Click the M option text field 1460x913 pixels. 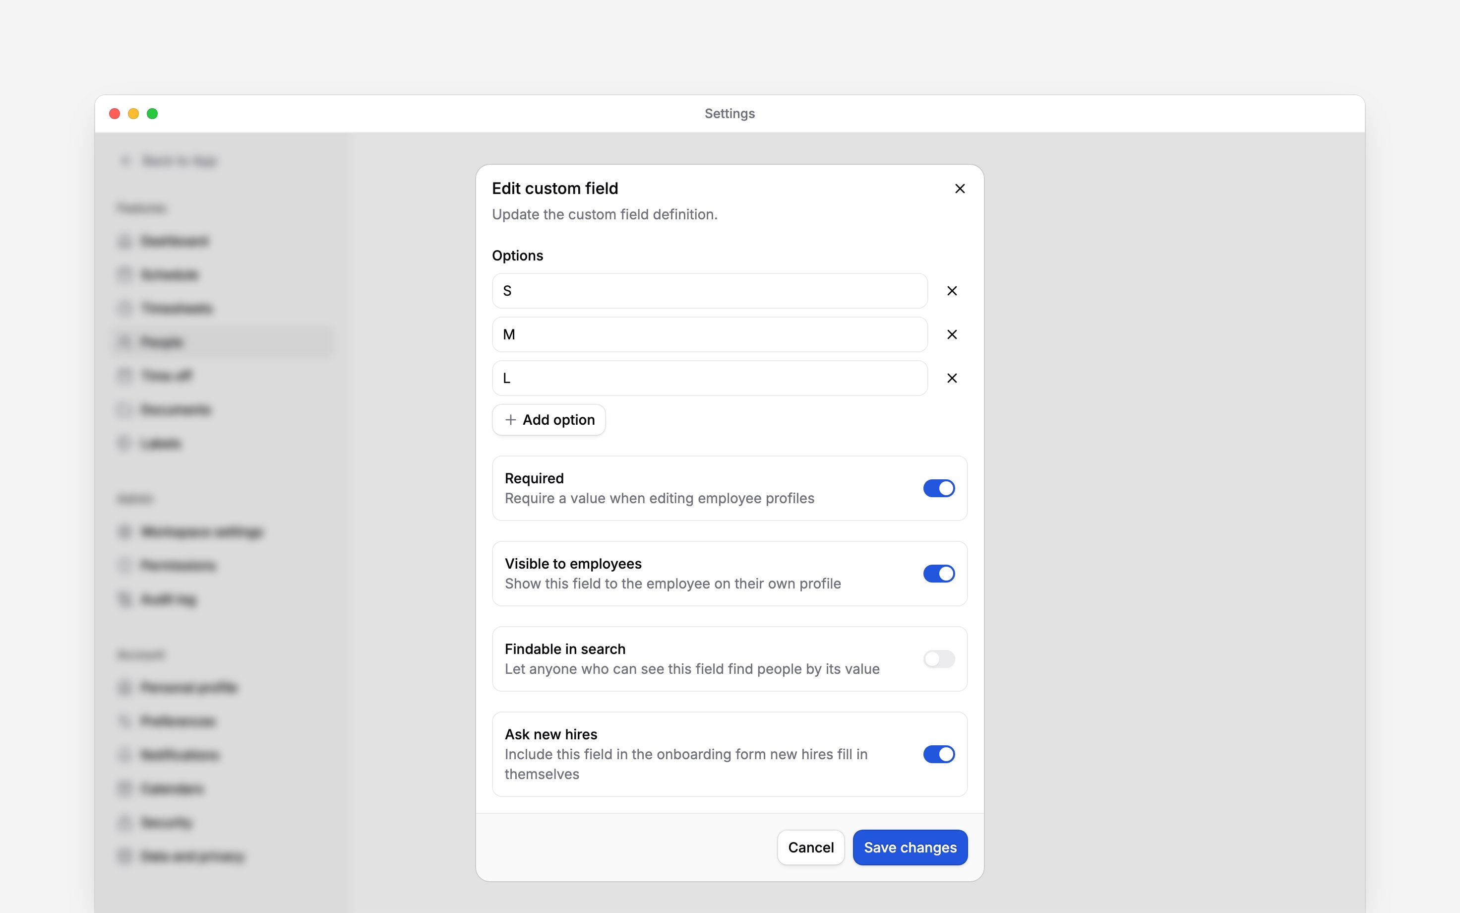pos(710,334)
